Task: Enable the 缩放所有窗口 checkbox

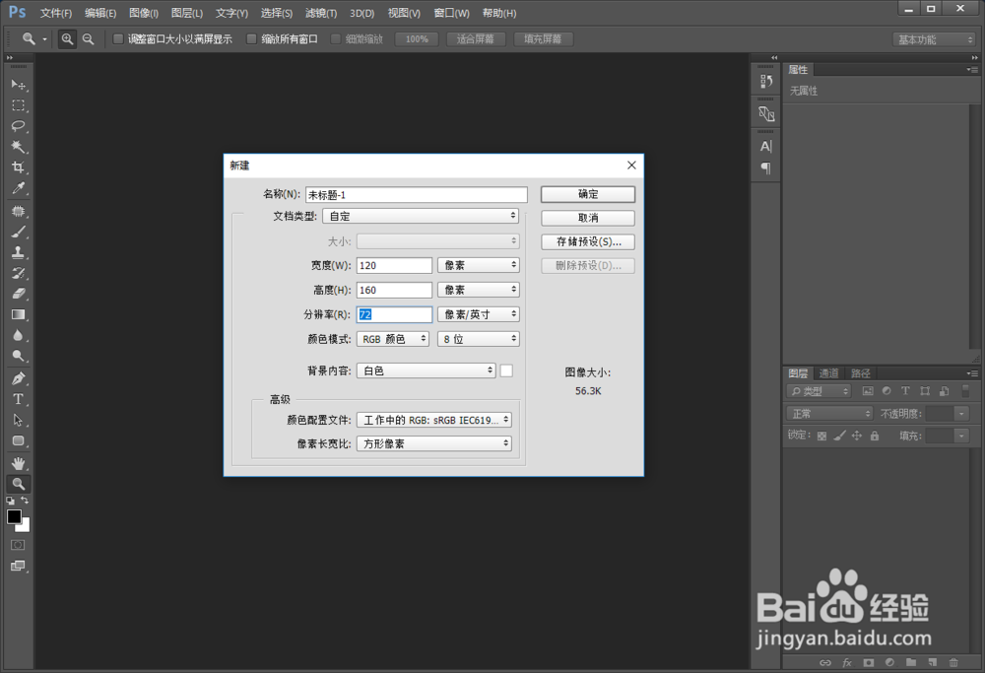Action: (x=252, y=38)
